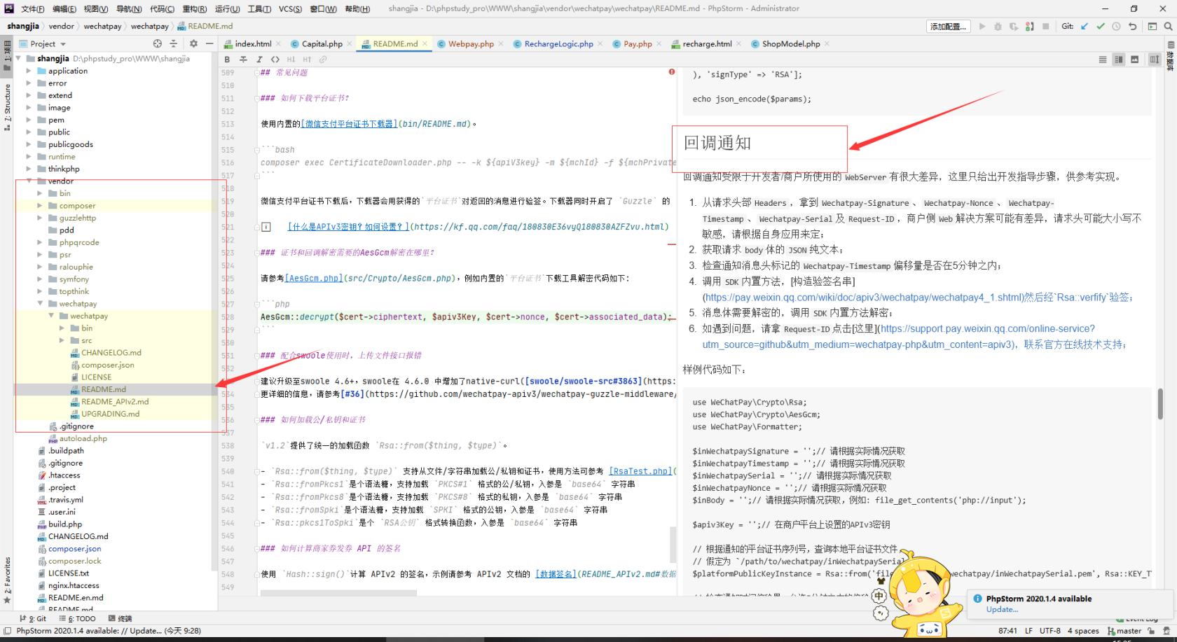Select README_APIv2.md in the project tree
Screen dimensions: 1177x642
pyautogui.click(x=115, y=401)
